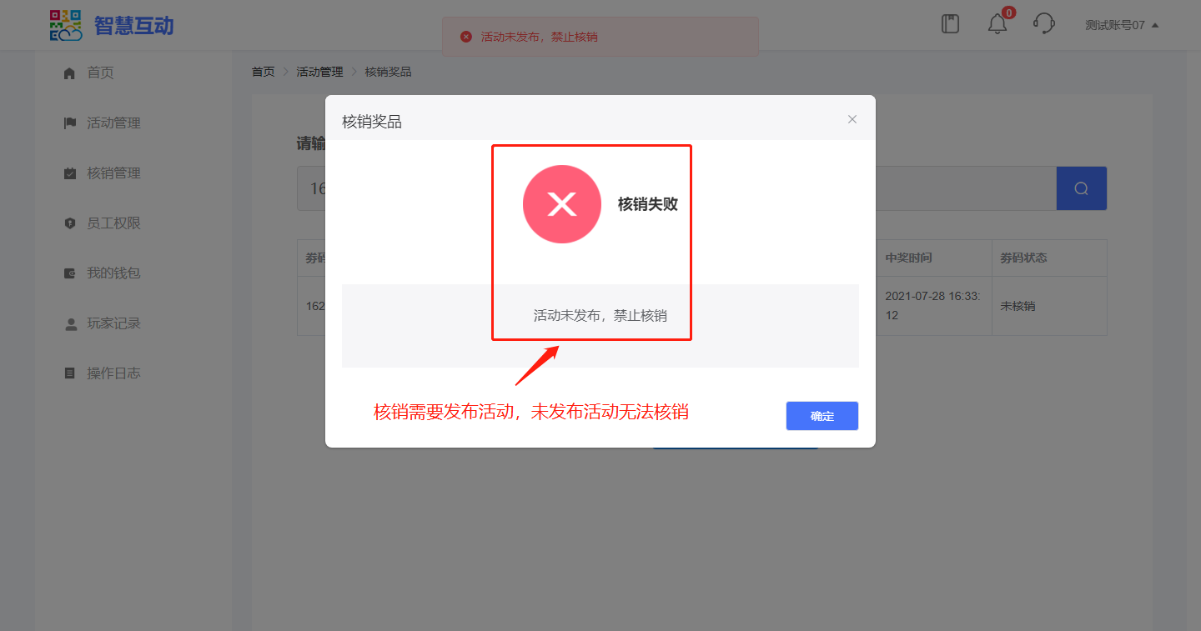Select 操作日志 document icon in sidebar

pos(70,373)
